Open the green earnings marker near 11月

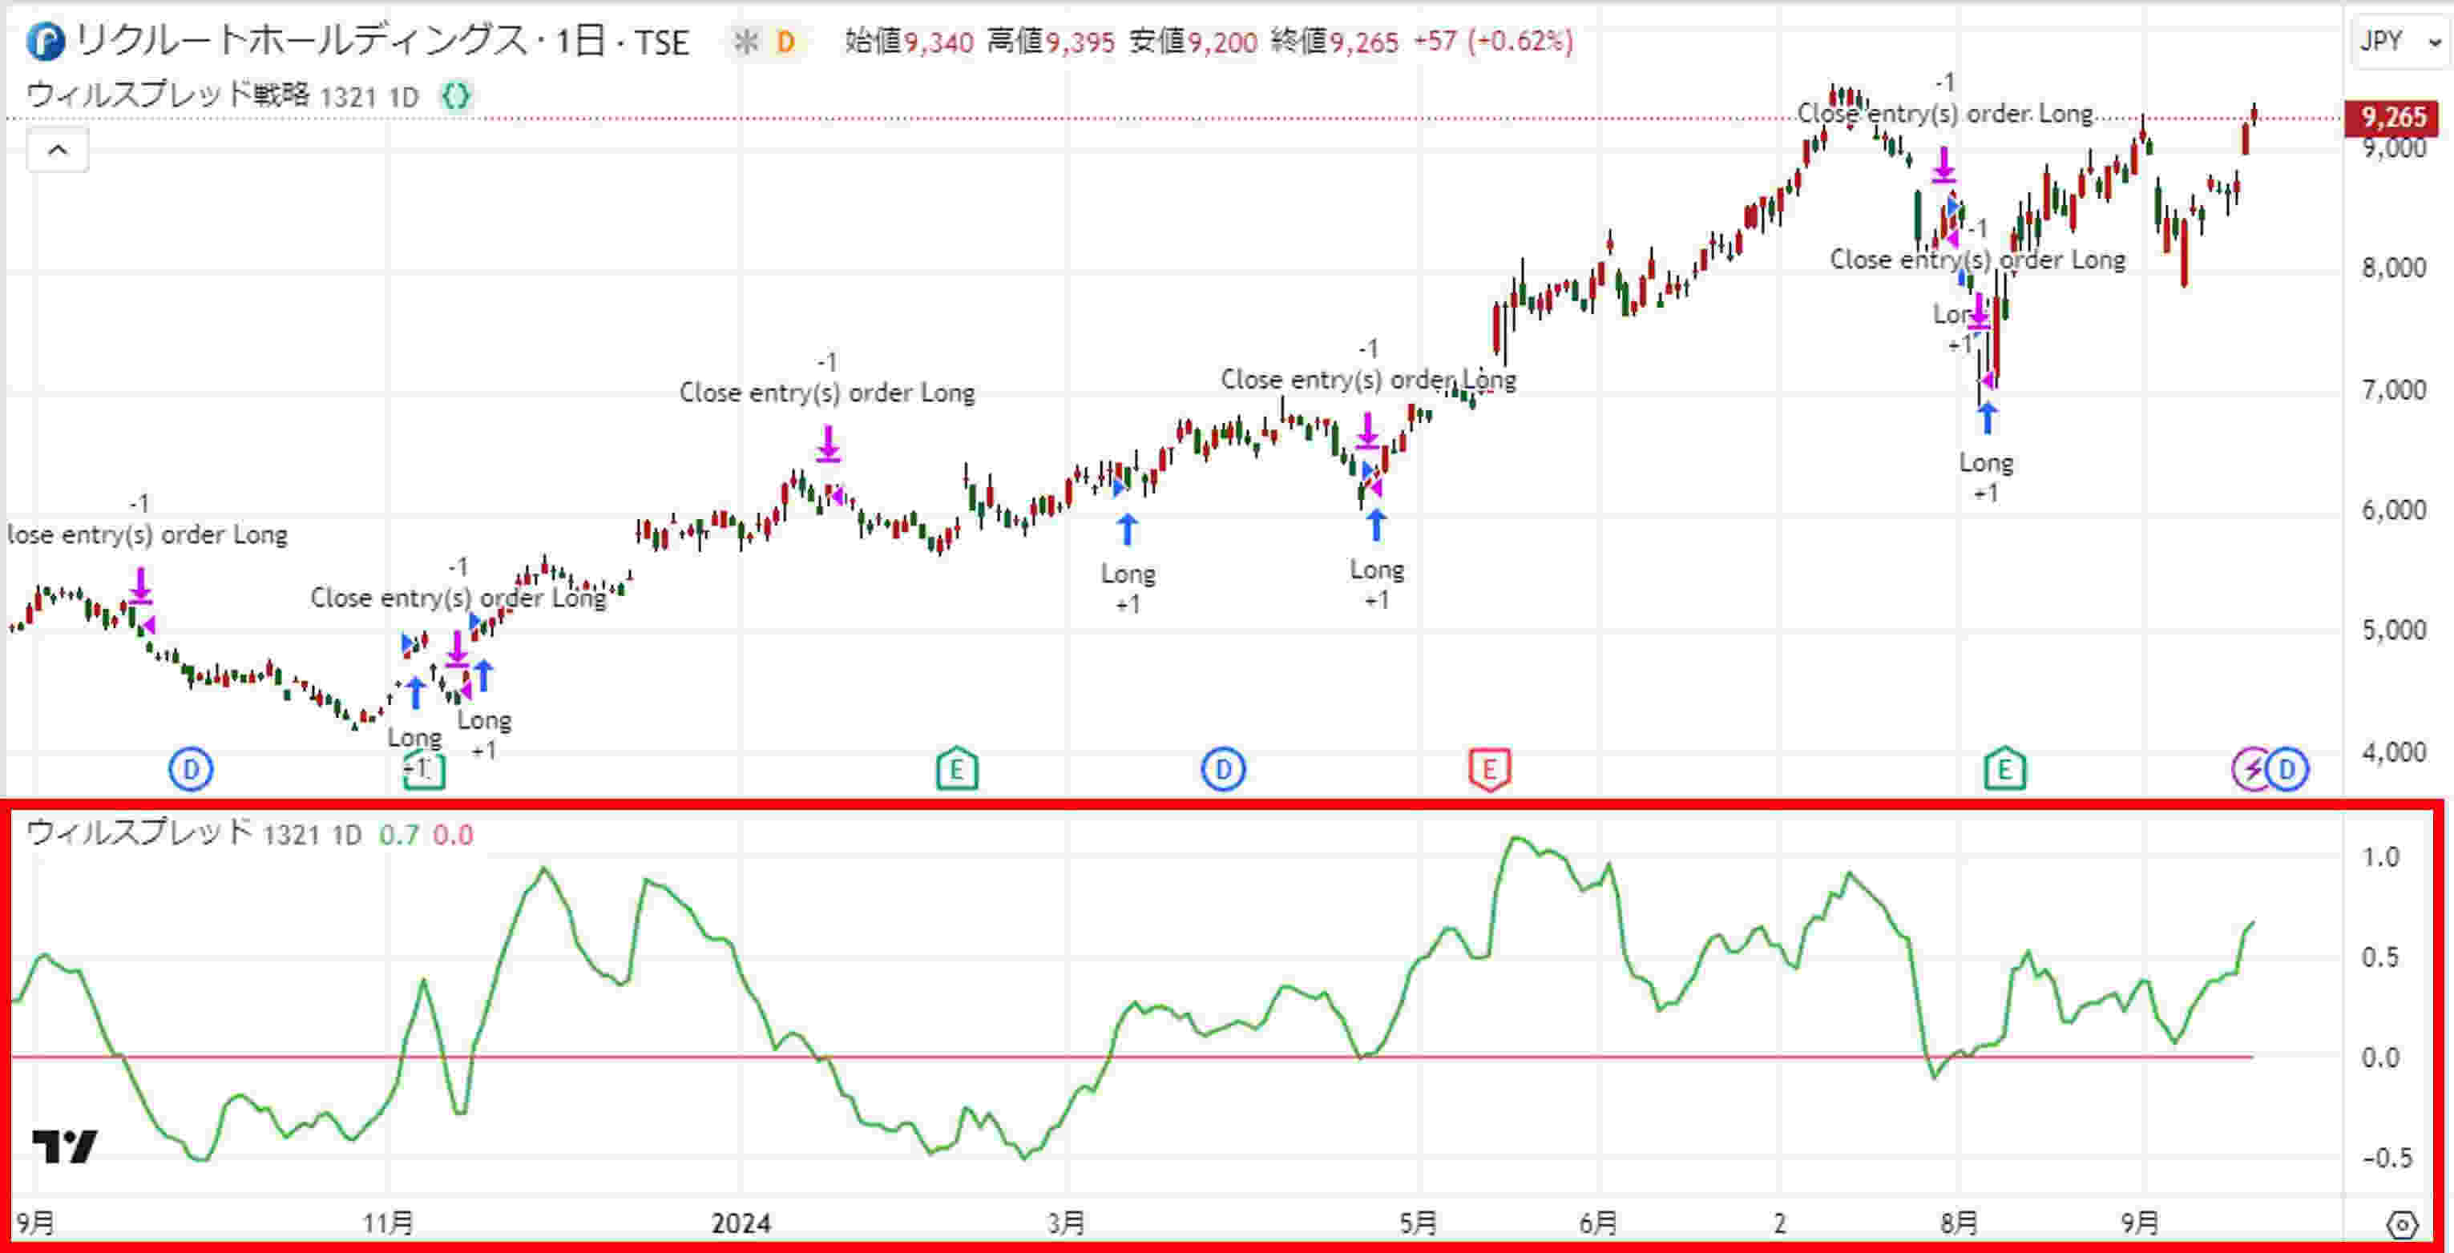click(424, 769)
